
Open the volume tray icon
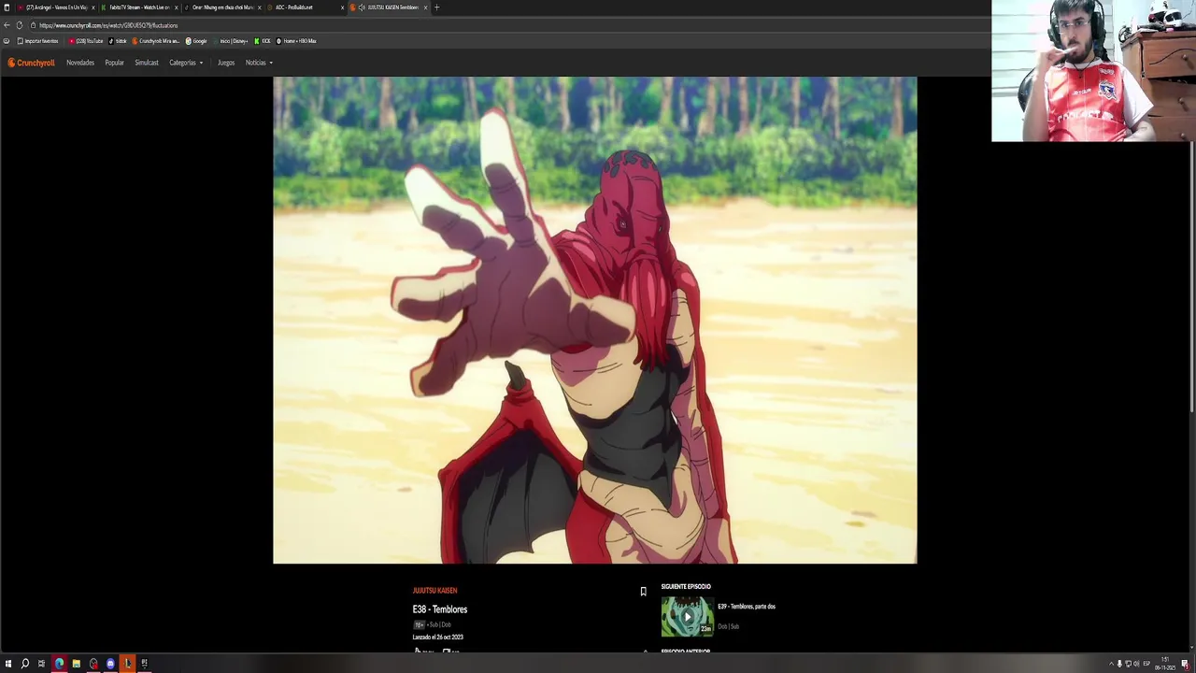(x=1135, y=664)
